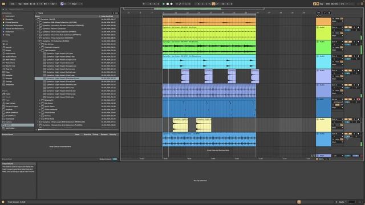Open Instruments in the Library
Image resolution: width=365 pixels, height=205 pixels.
point(10,54)
